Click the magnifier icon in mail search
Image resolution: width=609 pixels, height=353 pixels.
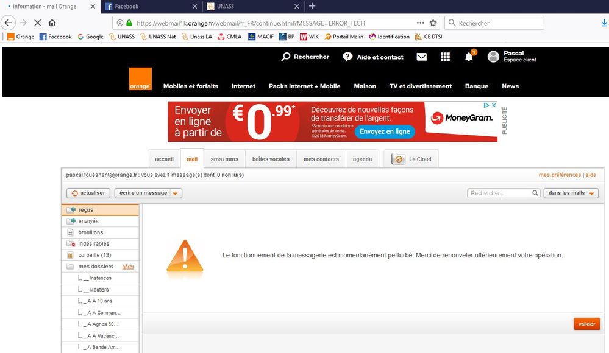pos(535,194)
